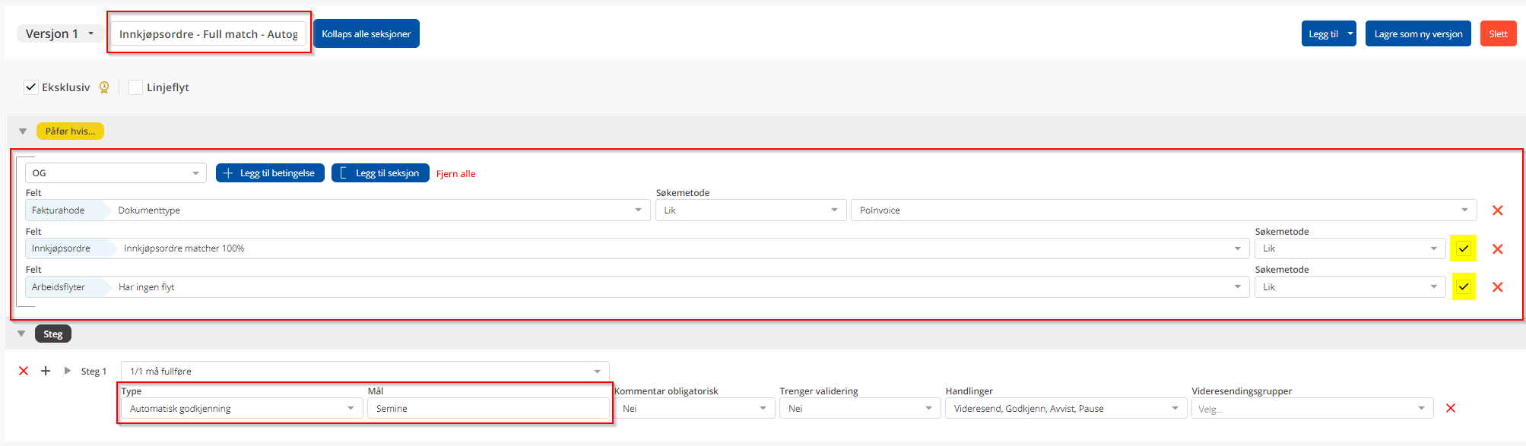Click Lagre som ny versjon
This screenshot has width=1526, height=446.
click(x=1417, y=34)
